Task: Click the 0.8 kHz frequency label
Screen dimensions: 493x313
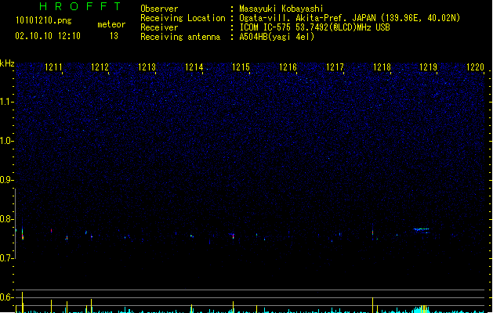Action: point(6,219)
